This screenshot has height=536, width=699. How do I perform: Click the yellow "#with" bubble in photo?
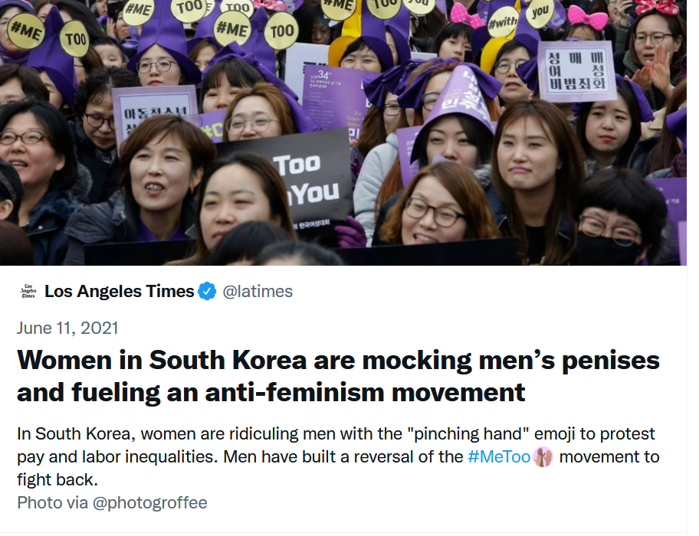point(503,23)
